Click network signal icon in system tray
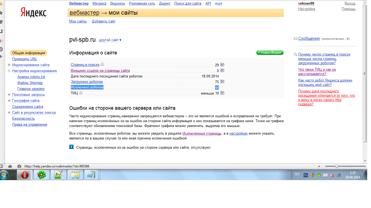 (x=338, y=175)
